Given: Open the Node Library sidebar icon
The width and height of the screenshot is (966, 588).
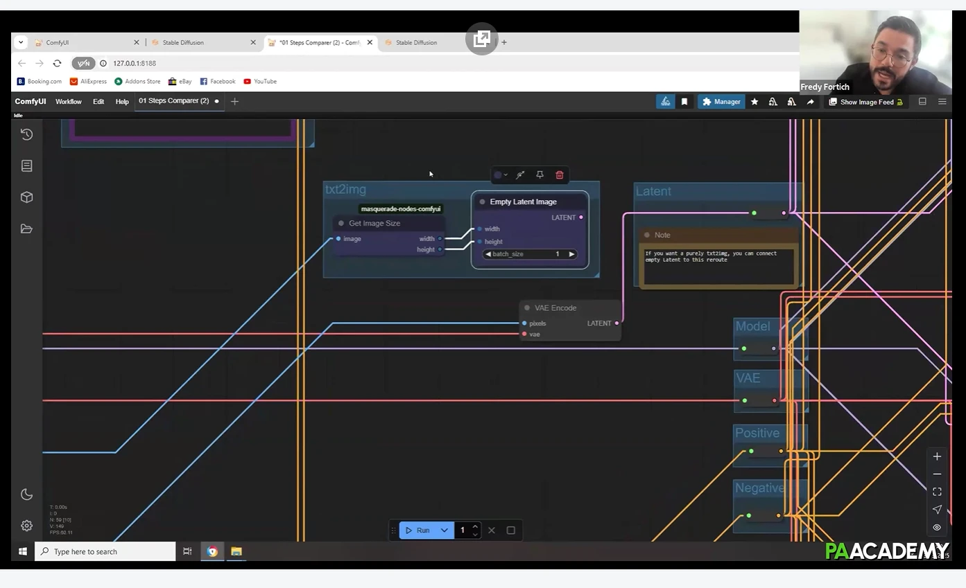Looking at the screenshot, I should pos(26,166).
